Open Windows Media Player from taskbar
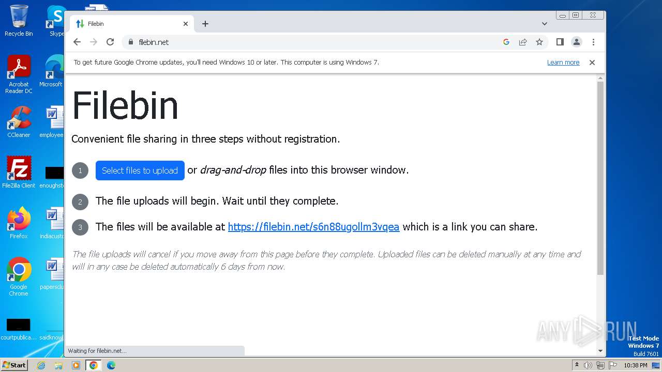The image size is (662, 372). [76, 365]
